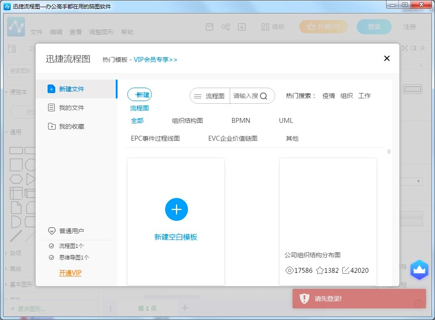Click the orange 开通VIP link in sidebar
This screenshot has width=435, height=320.
tap(70, 273)
